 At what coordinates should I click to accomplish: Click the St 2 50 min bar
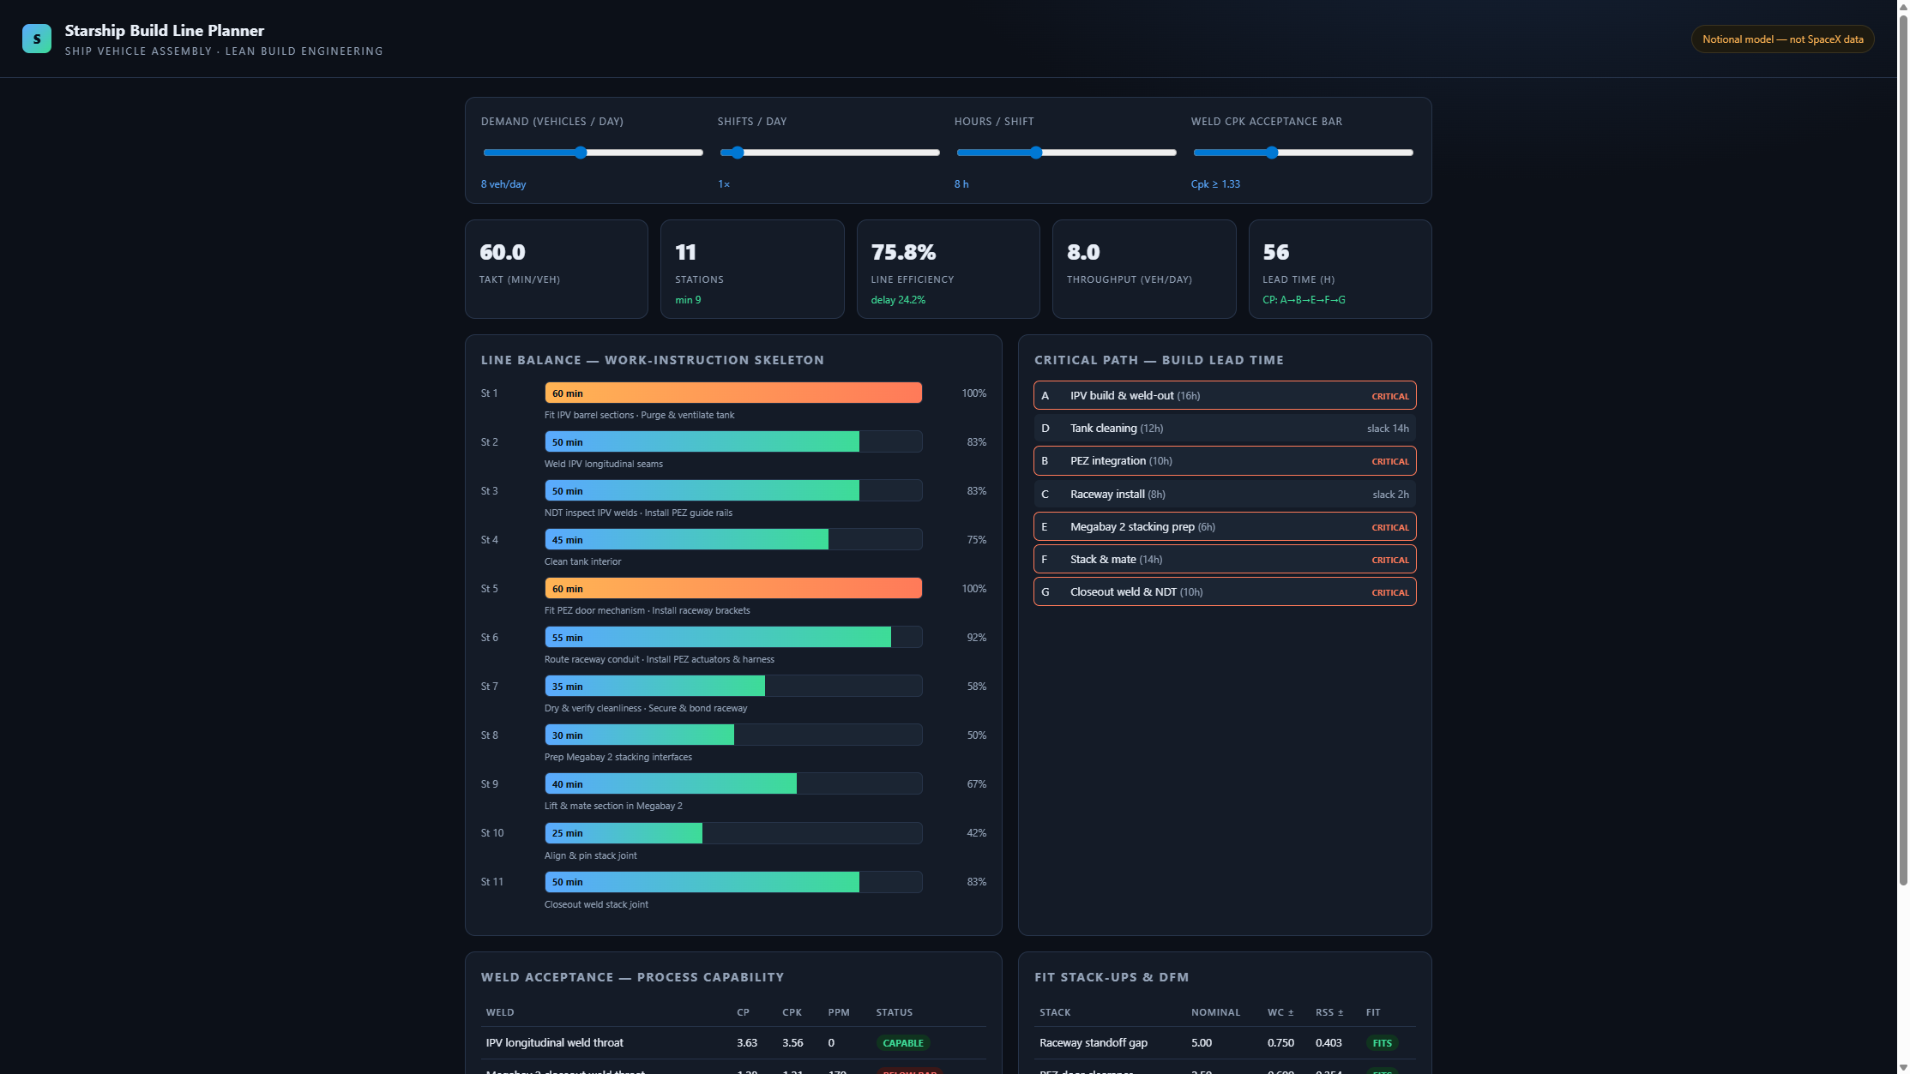pos(702,441)
